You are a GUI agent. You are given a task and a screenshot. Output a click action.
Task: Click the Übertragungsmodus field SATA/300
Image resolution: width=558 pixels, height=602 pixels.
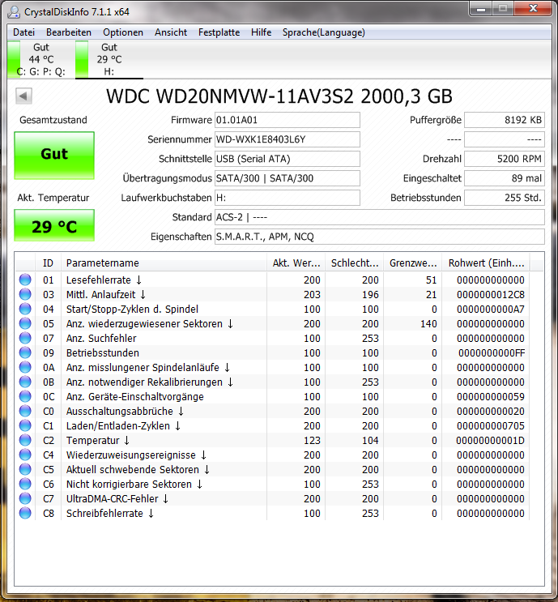pos(287,178)
